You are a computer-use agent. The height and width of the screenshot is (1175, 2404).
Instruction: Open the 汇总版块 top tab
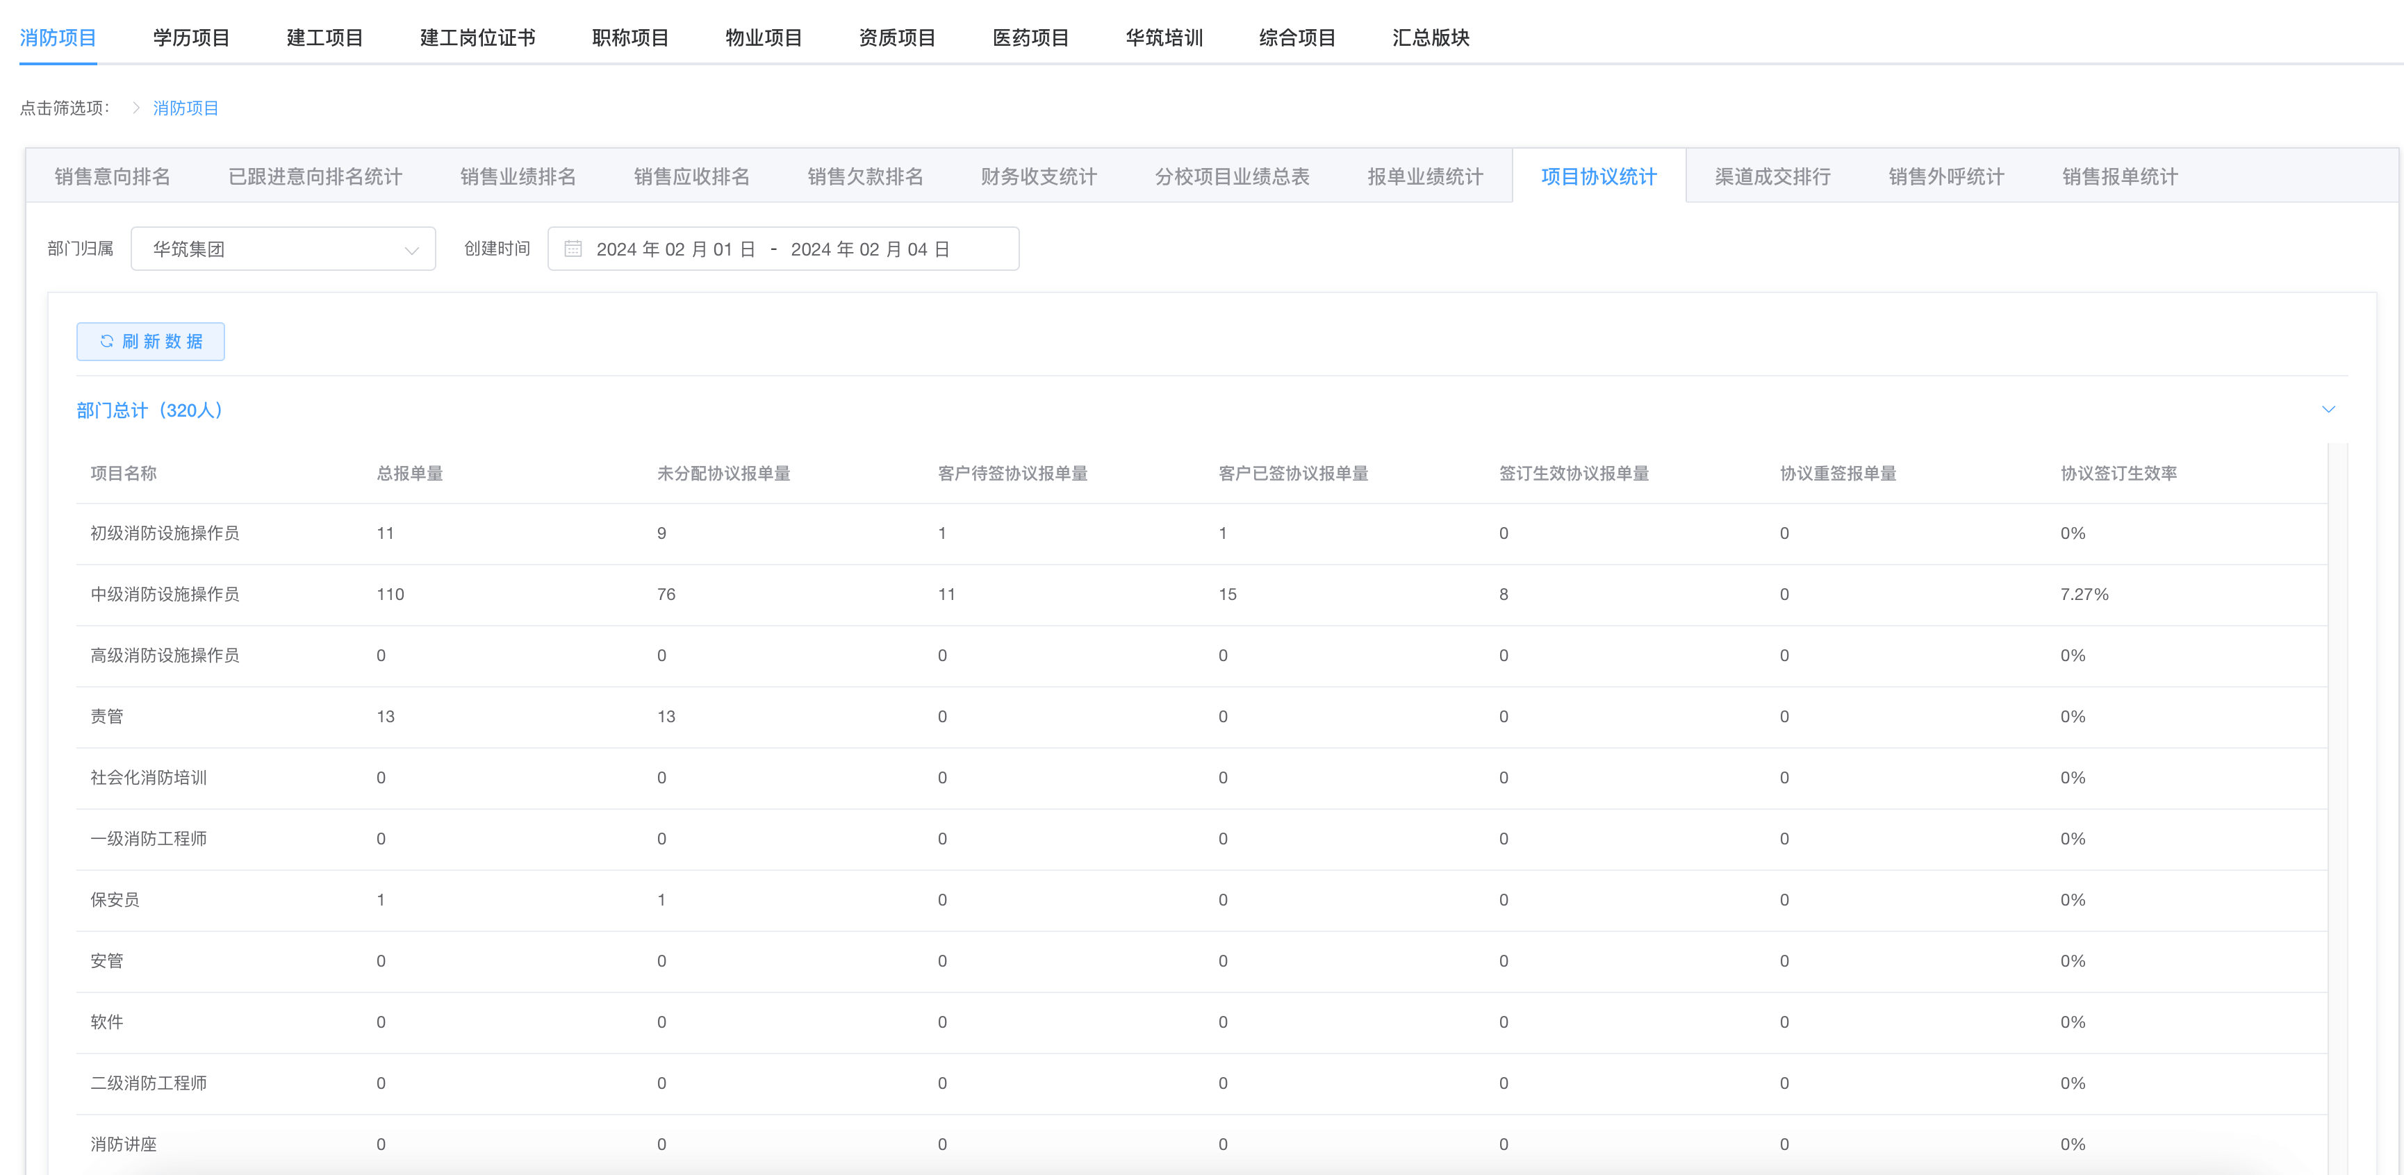(x=1430, y=37)
